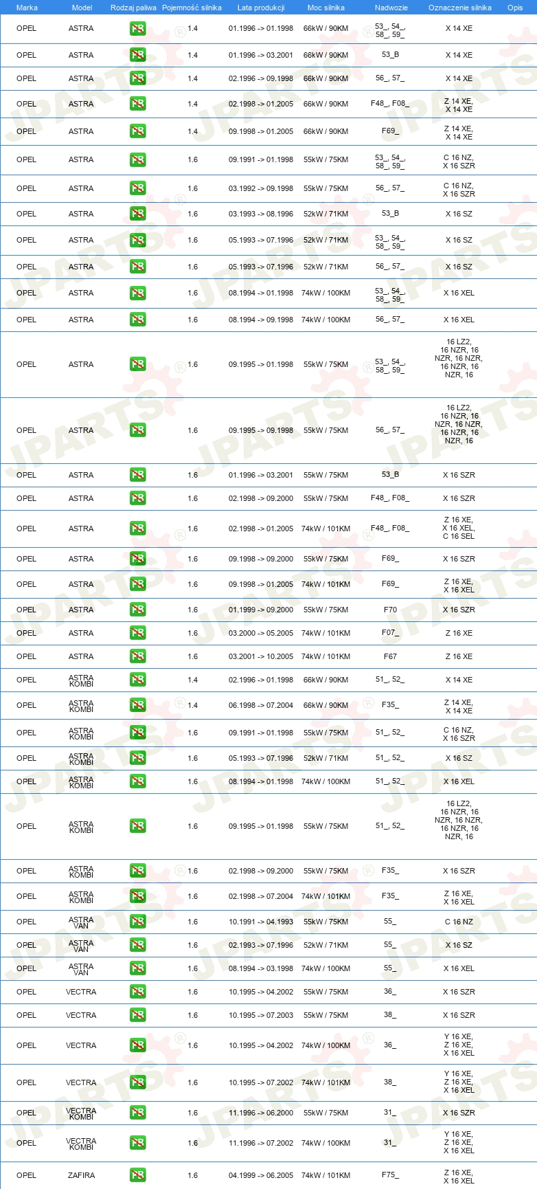The image size is (537, 1189).
Task: Click petrol icon in ASTRA KOMBI 02.1998 -> 07.2004 row
Action: [138, 896]
